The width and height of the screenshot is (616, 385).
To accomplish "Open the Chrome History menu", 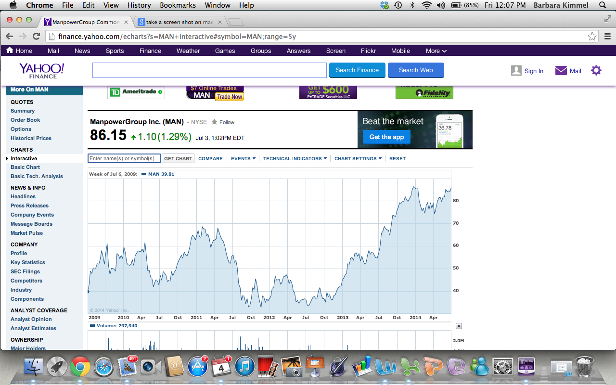I will click(x=139, y=5).
